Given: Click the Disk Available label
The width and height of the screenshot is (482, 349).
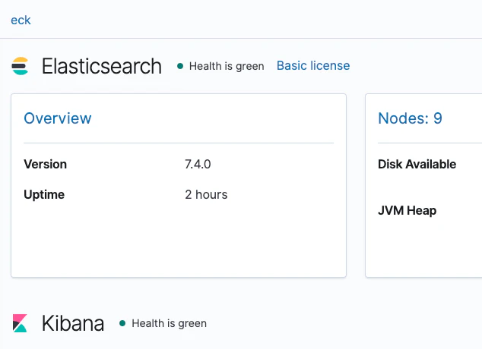Looking at the screenshot, I should pos(417,165).
